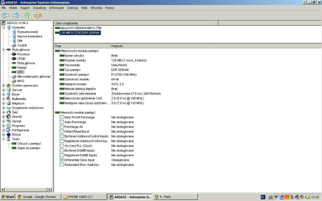Toggle the Redundant Row Address checkbox
The height and width of the screenshot is (201, 322).
point(61,164)
